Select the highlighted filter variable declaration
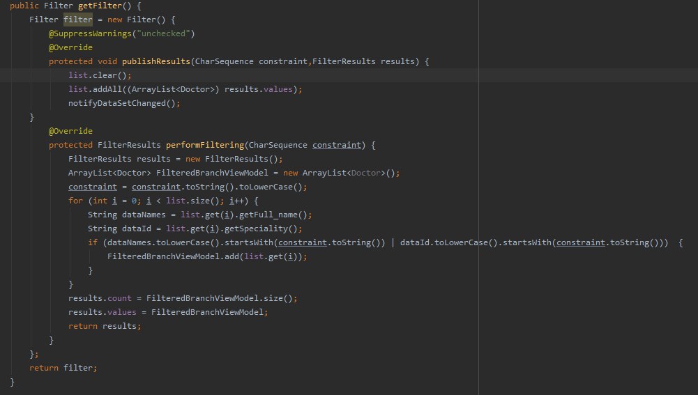 click(78, 20)
